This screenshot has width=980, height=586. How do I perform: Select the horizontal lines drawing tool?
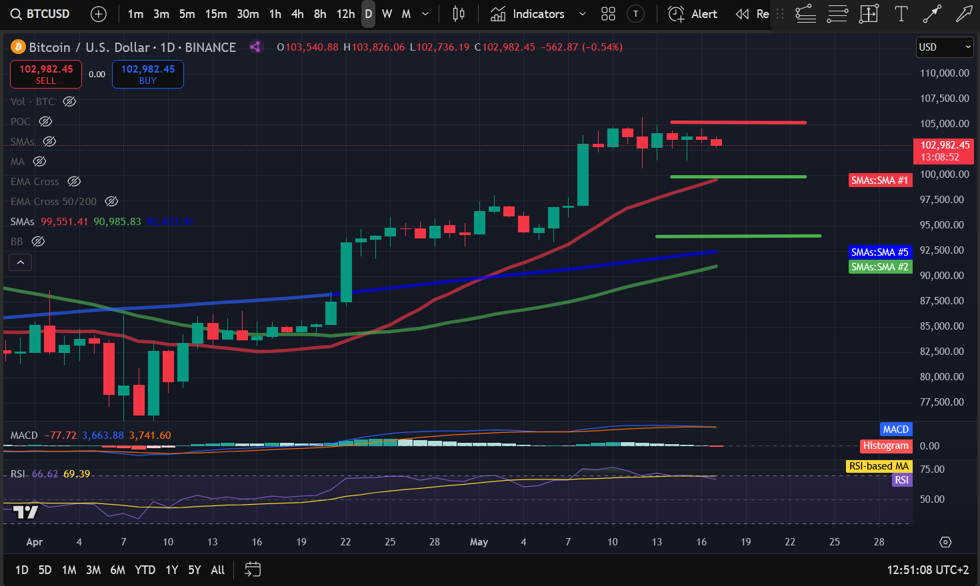[x=837, y=14]
